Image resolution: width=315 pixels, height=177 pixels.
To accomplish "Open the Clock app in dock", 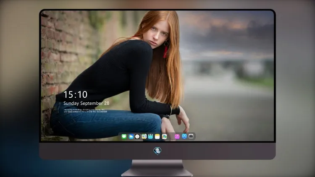I will click(x=137, y=137).
